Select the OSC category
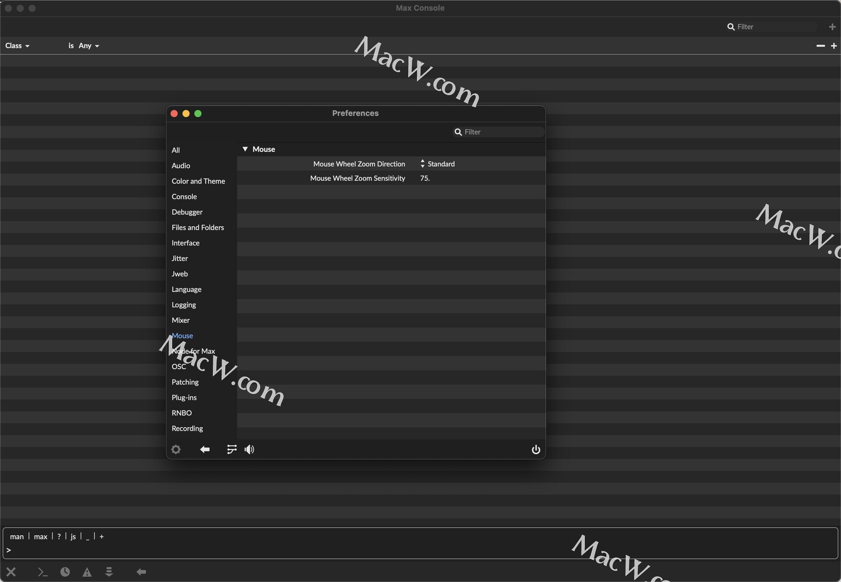 click(x=179, y=366)
